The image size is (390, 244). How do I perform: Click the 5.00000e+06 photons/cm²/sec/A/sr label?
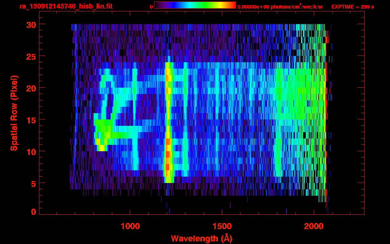click(280, 7)
